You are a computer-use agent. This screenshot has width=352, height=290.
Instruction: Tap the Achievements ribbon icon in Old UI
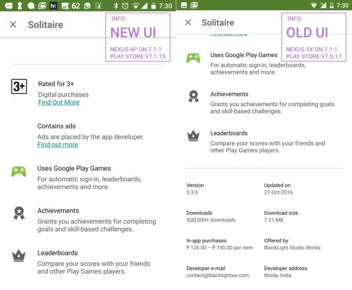click(194, 97)
